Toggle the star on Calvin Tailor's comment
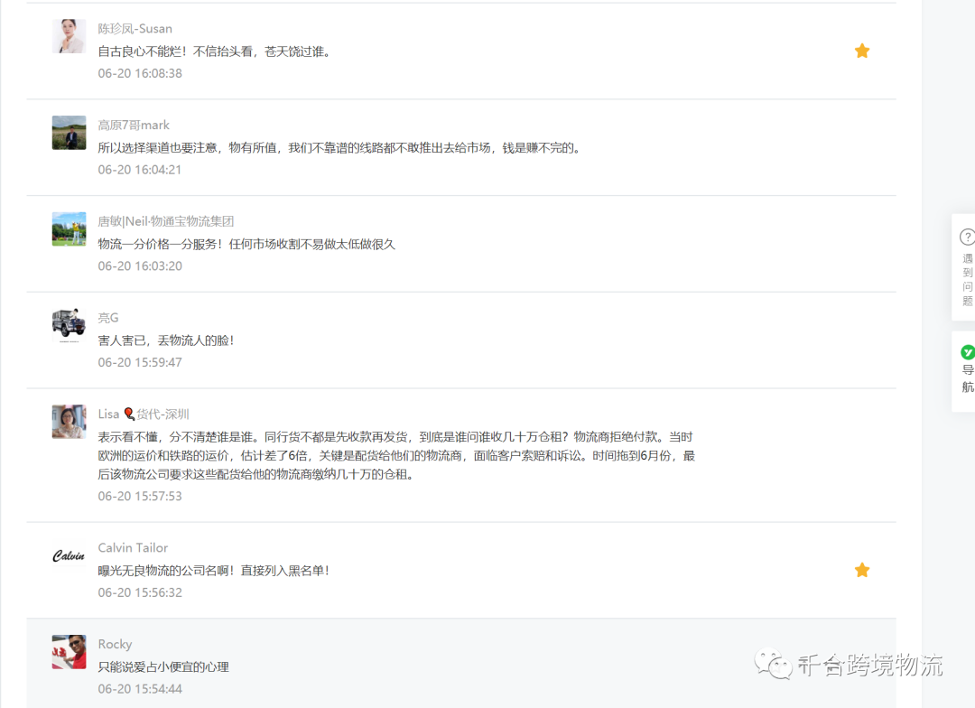This screenshot has height=708, width=975. (862, 570)
